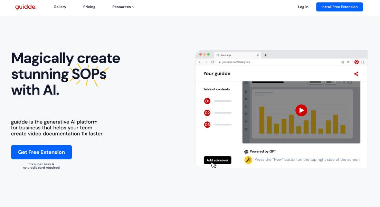Click the bar chart thumbnail in video
380x207 pixels.
click(x=302, y=114)
